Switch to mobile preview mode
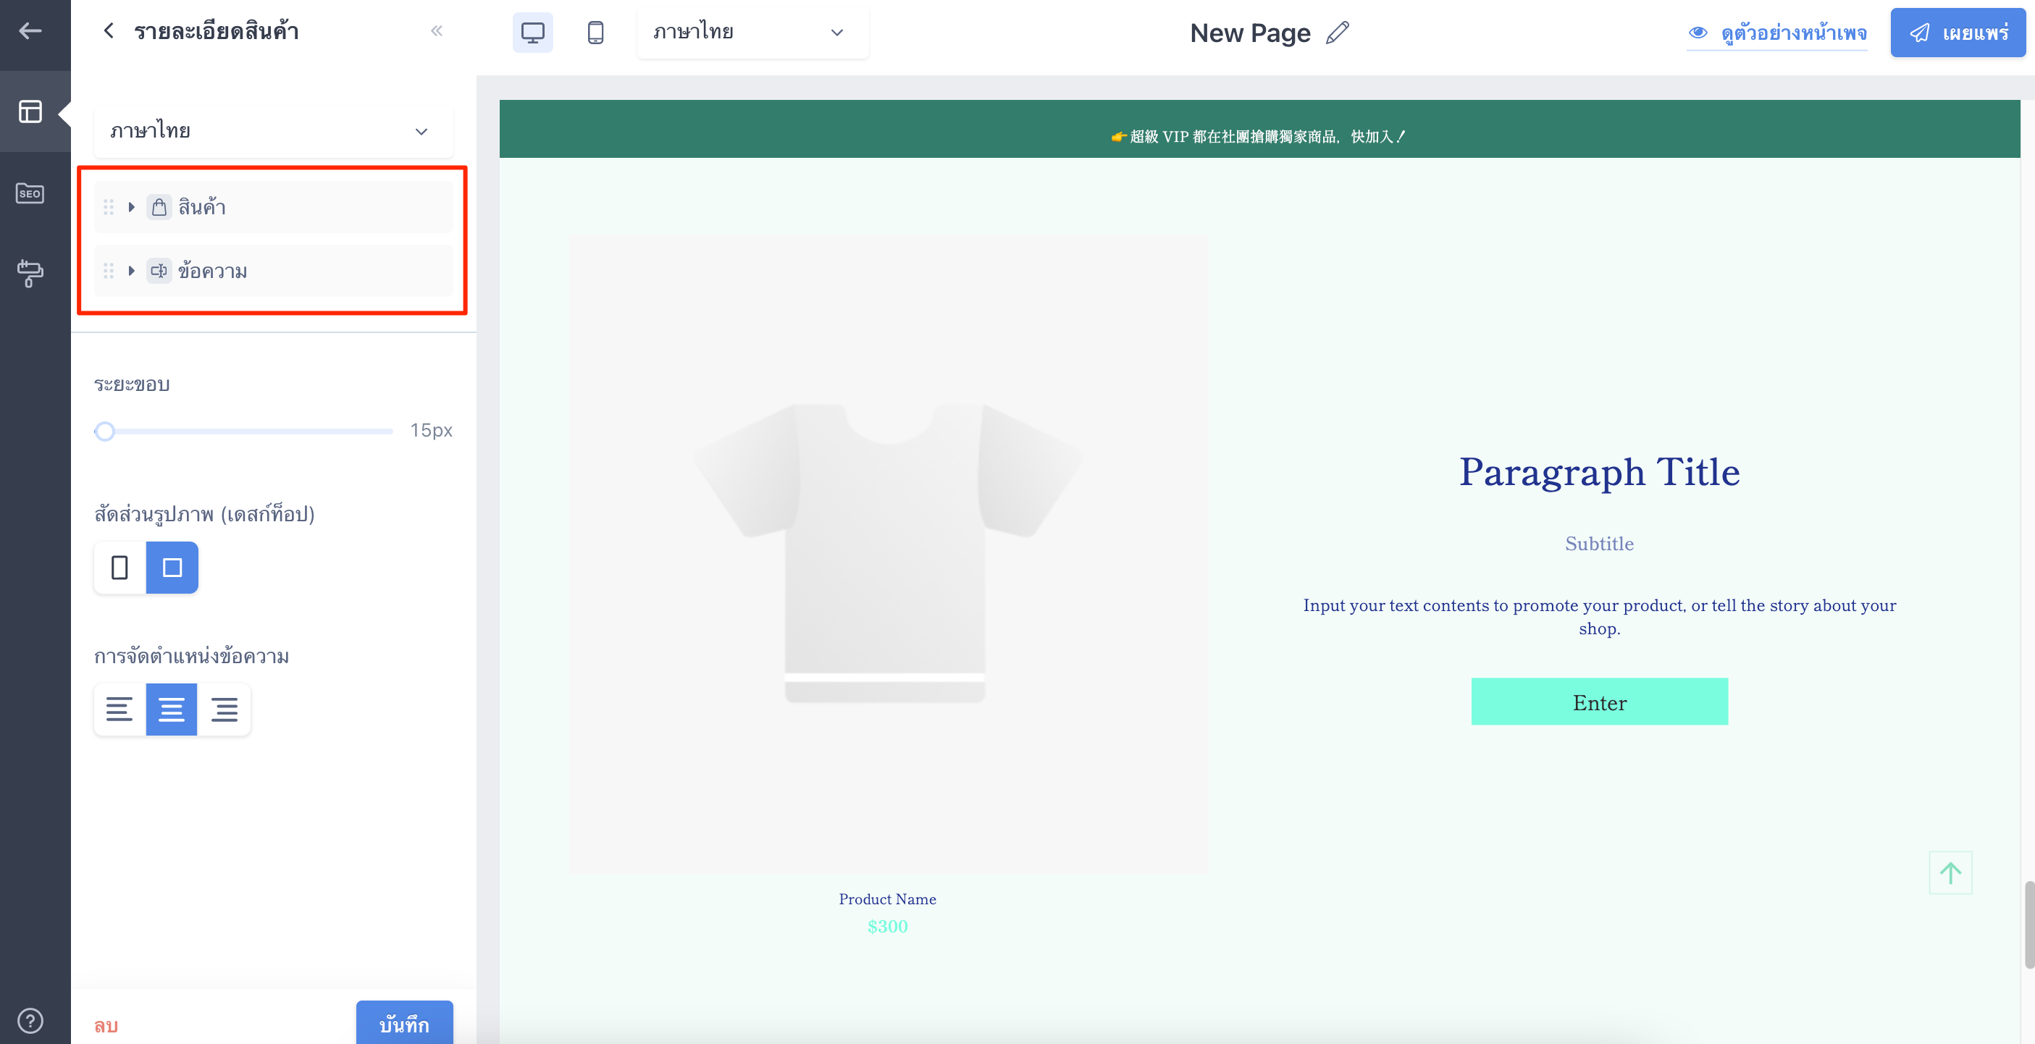2035x1044 pixels. pos(595,33)
